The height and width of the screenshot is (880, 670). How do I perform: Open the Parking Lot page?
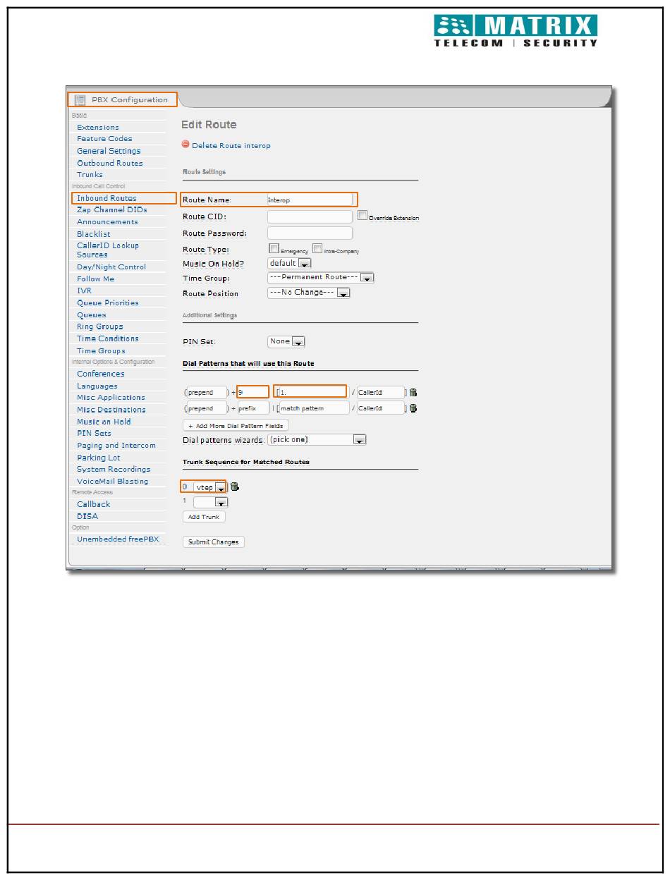pos(99,458)
